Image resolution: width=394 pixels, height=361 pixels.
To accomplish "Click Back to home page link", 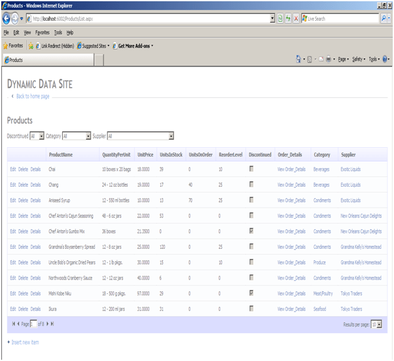I will click(x=33, y=96).
